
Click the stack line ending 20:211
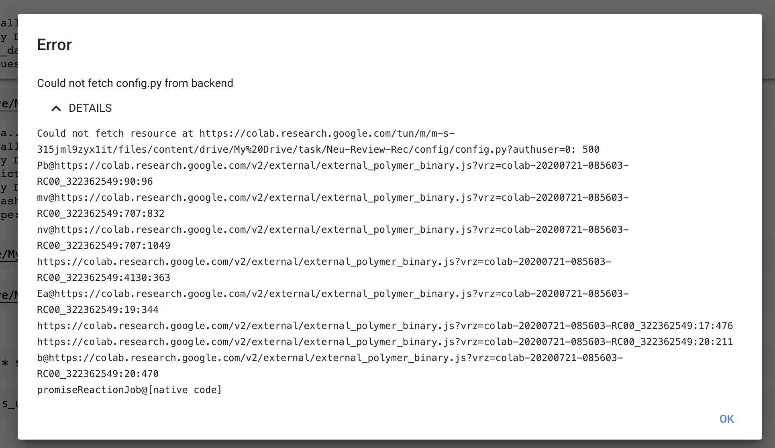point(385,341)
